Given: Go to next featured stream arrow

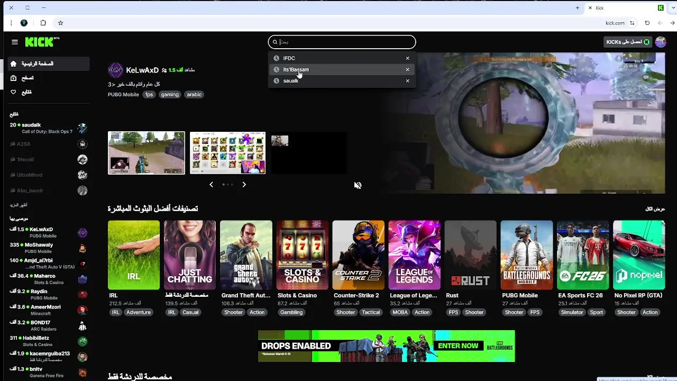Looking at the screenshot, I should coord(244,185).
